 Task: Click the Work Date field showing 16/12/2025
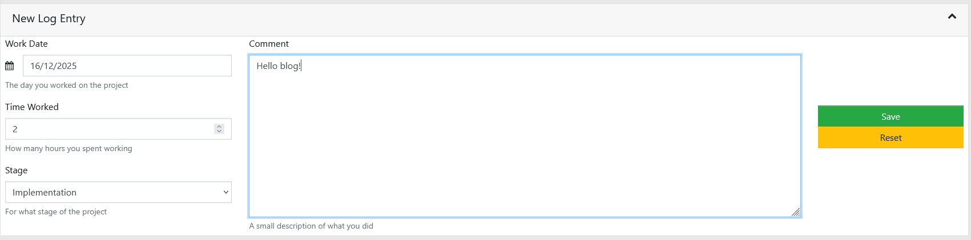(x=127, y=66)
